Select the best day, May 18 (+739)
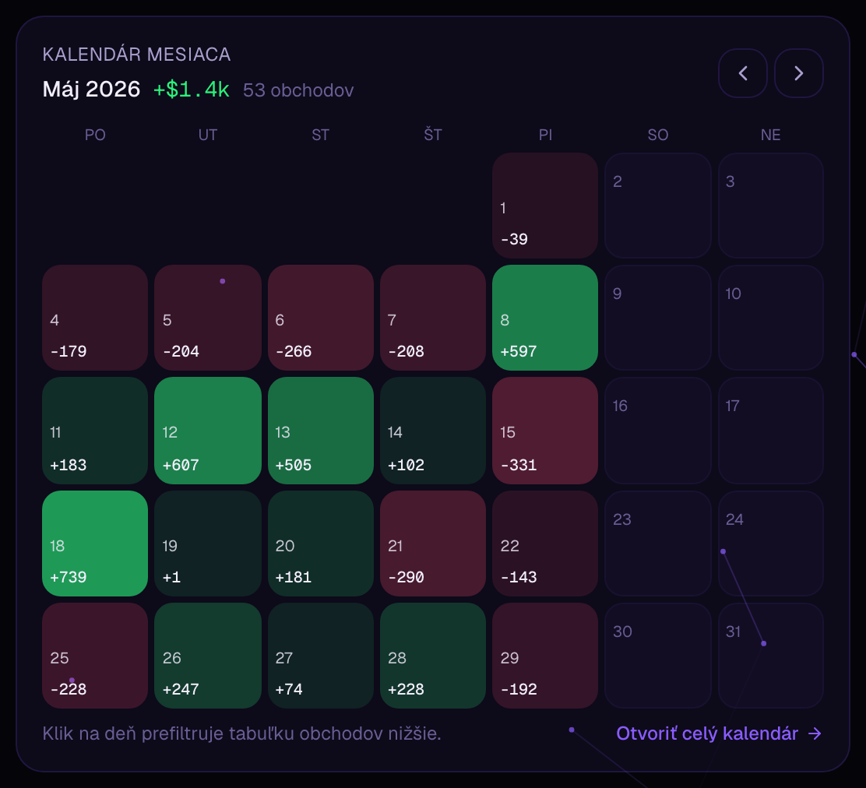The height and width of the screenshot is (788, 866). pyautogui.click(x=95, y=544)
